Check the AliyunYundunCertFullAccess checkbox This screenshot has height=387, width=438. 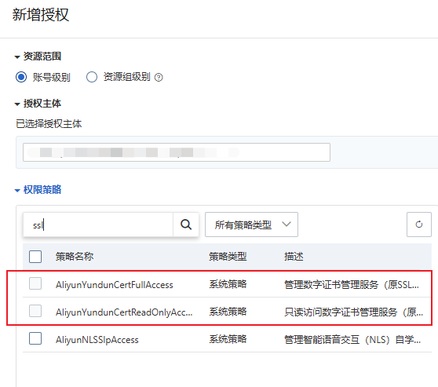(35, 283)
